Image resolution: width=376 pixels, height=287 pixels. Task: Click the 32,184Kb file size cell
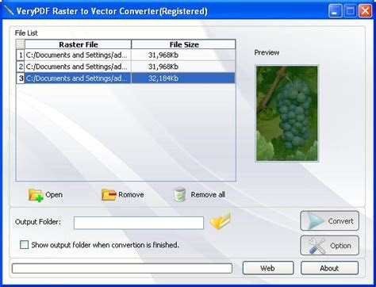[183, 78]
